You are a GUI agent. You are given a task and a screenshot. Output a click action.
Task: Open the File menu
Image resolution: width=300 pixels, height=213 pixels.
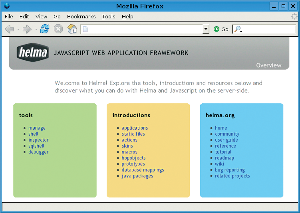(9, 17)
